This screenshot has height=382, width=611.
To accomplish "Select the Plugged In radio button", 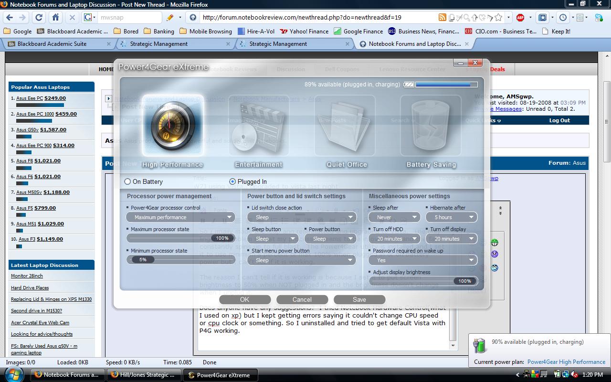I will [232, 181].
